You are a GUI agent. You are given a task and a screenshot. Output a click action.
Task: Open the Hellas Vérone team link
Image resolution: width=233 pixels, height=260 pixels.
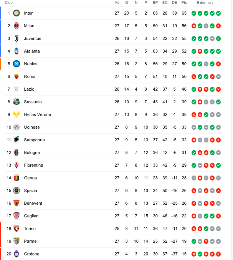point(37,114)
